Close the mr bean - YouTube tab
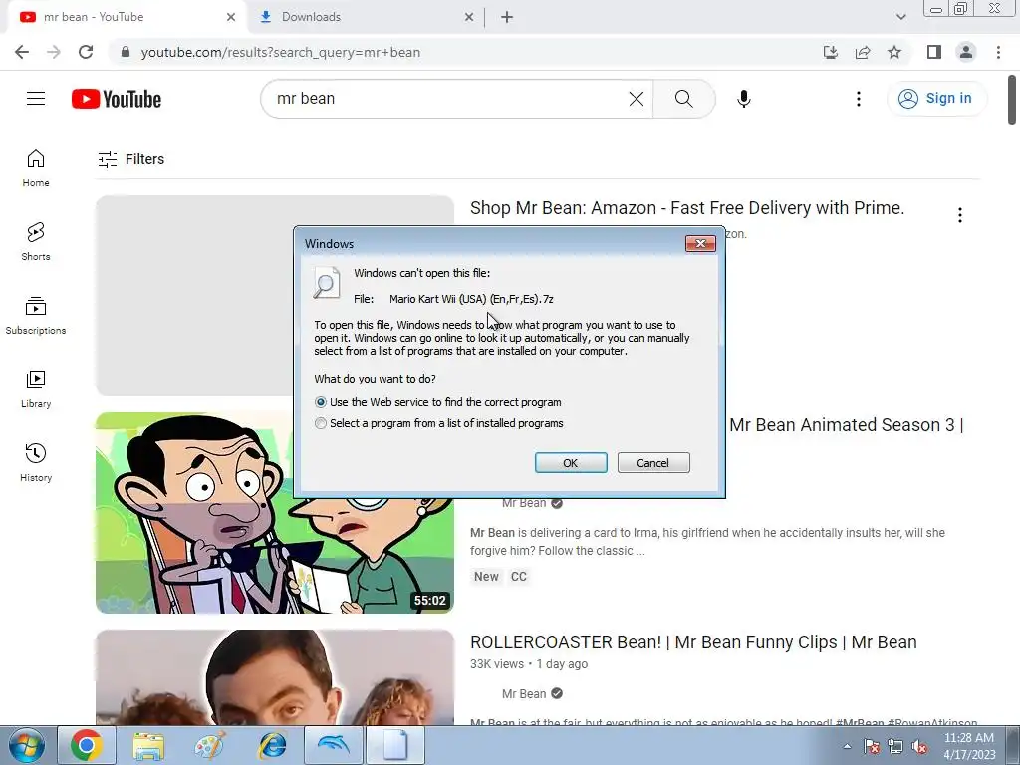Image resolution: width=1020 pixels, height=765 pixels. (231, 17)
